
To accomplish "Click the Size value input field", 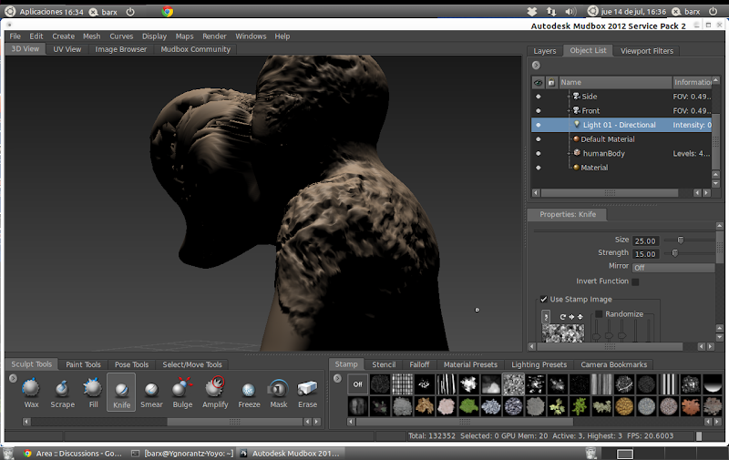I will (646, 240).
